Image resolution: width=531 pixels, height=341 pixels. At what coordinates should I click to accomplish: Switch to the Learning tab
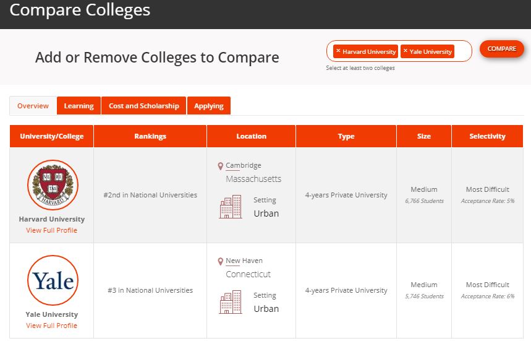79,106
